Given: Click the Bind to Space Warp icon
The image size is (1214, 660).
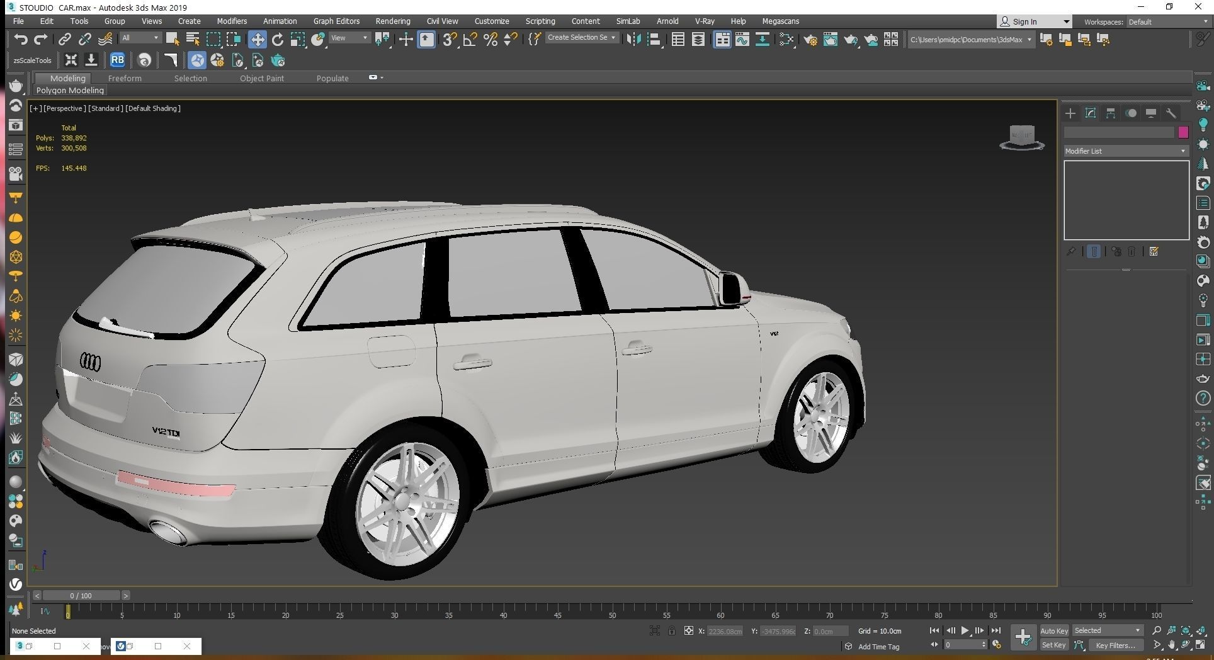Looking at the screenshot, I should pyautogui.click(x=105, y=40).
